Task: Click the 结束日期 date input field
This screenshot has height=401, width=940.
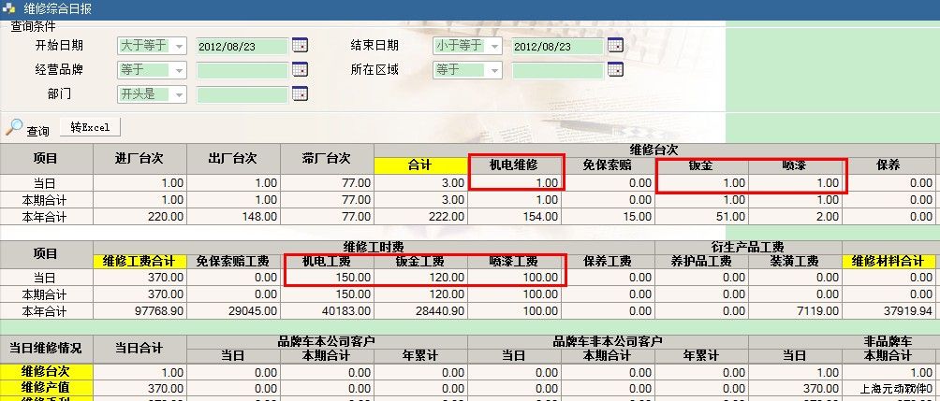Action: pyautogui.click(x=557, y=46)
